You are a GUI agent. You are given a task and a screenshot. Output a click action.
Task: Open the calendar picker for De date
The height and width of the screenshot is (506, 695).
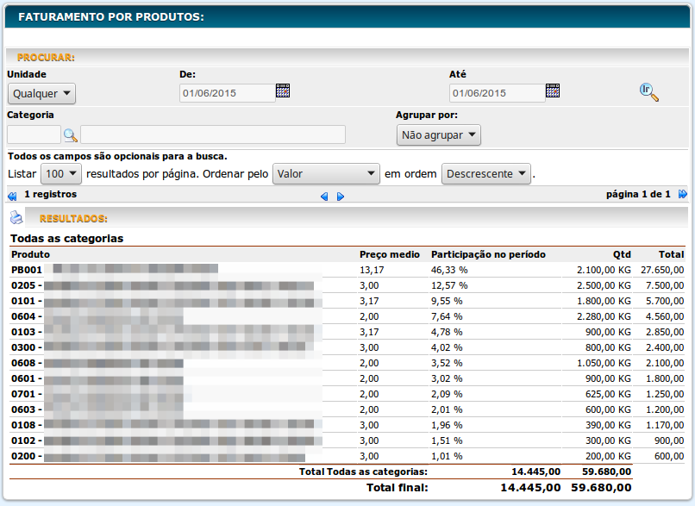(x=283, y=91)
